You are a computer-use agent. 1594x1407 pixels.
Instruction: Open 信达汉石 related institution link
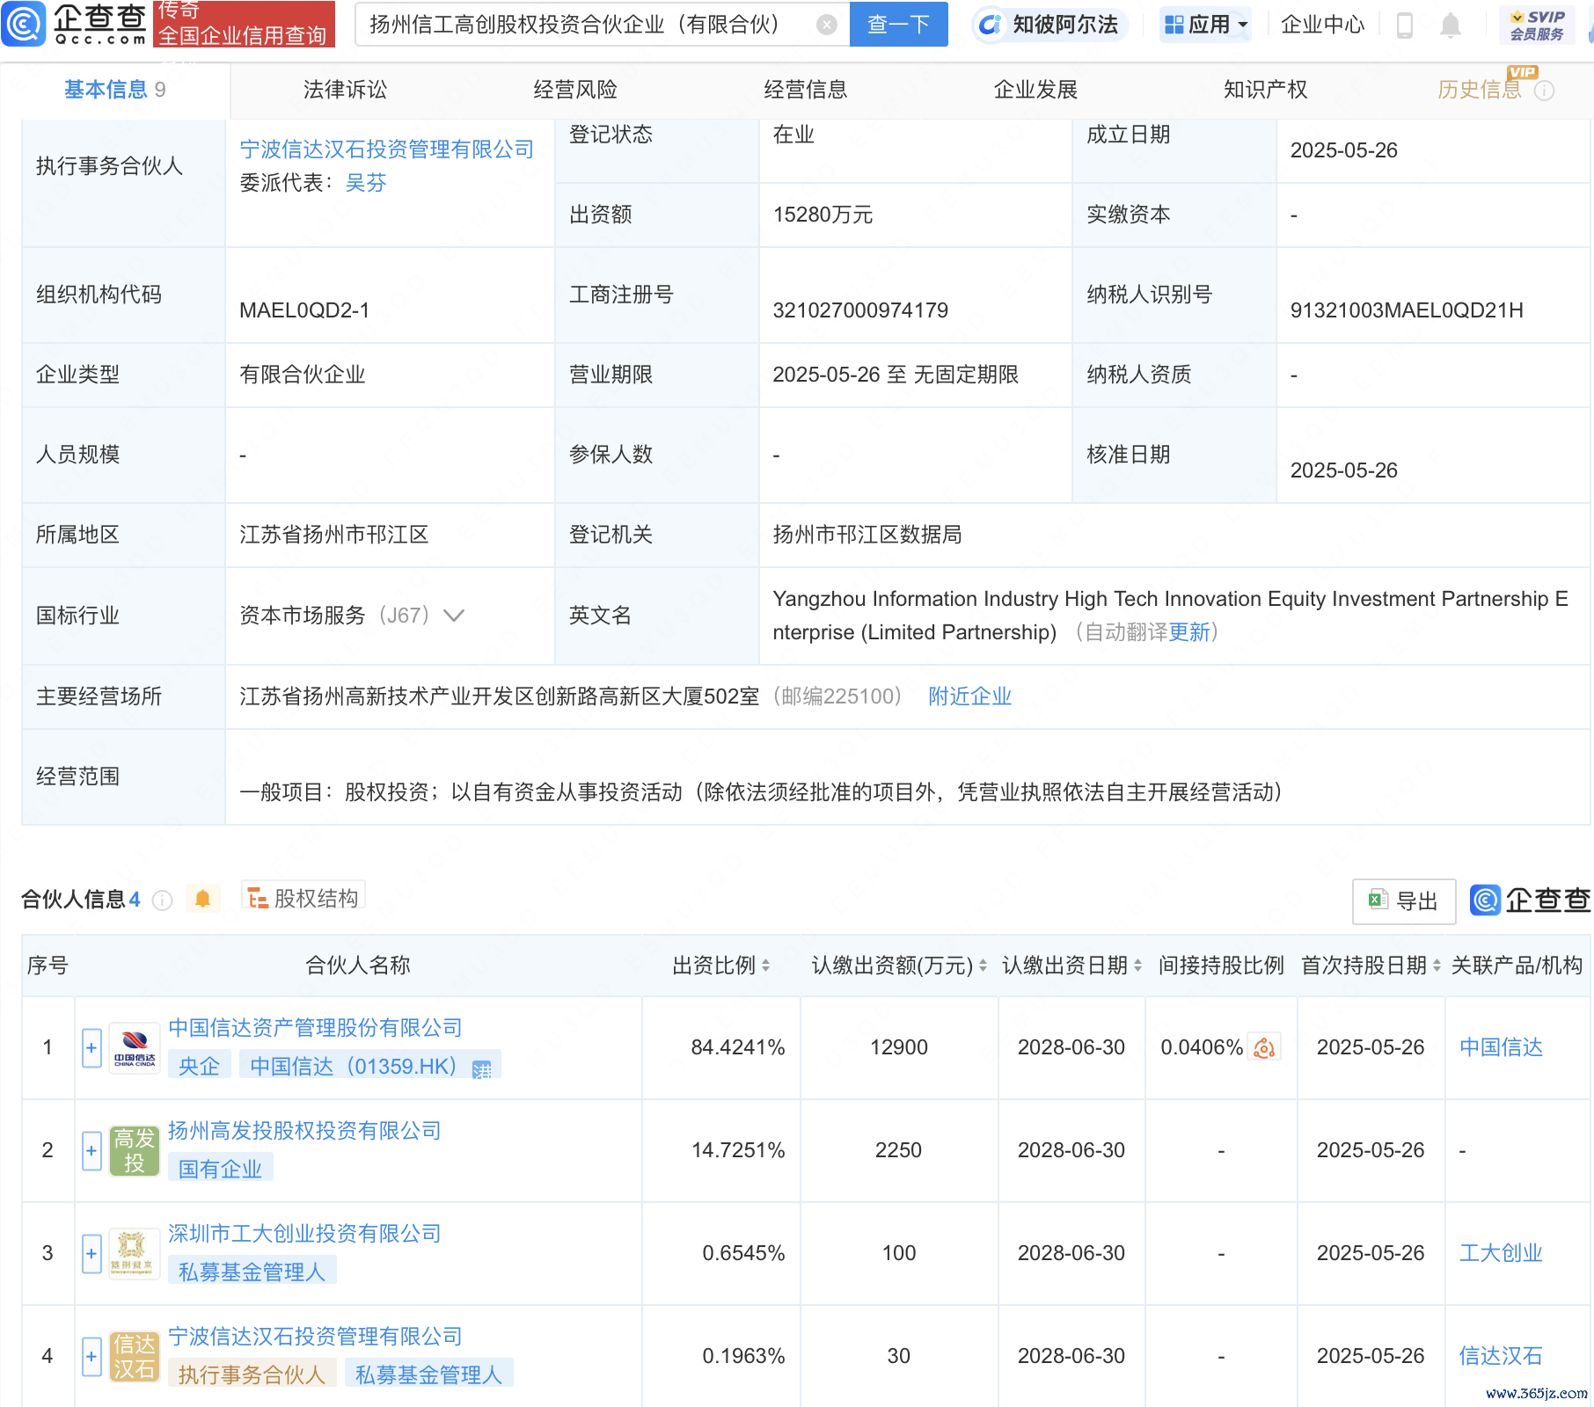(x=1502, y=1356)
